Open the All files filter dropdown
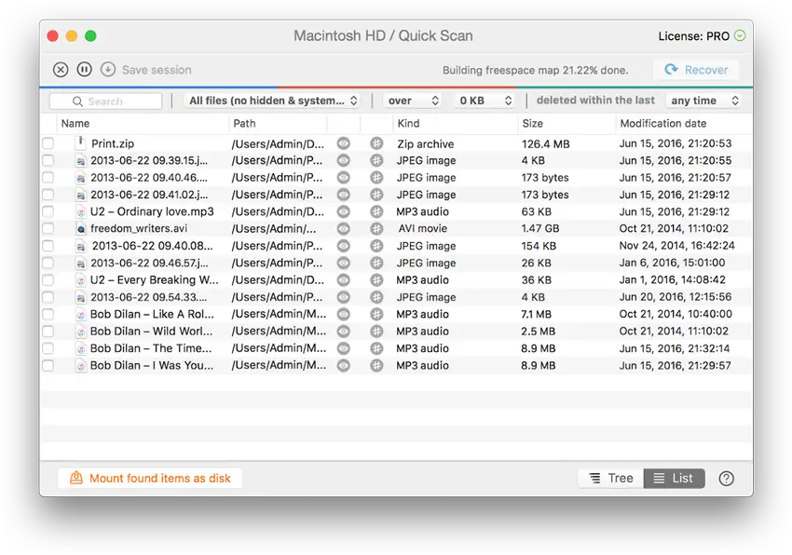This screenshot has height=555, width=792. pyautogui.click(x=273, y=101)
